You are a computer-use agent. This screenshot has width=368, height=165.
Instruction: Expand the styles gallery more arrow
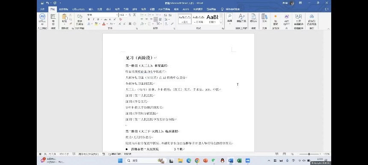pos(221,23)
